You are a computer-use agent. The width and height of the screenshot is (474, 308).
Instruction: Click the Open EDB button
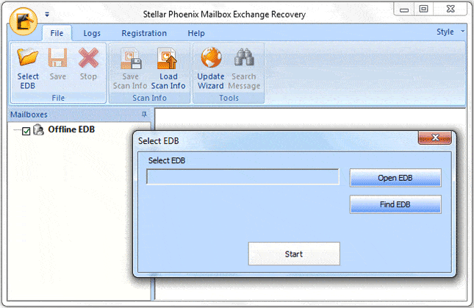click(395, 178)
